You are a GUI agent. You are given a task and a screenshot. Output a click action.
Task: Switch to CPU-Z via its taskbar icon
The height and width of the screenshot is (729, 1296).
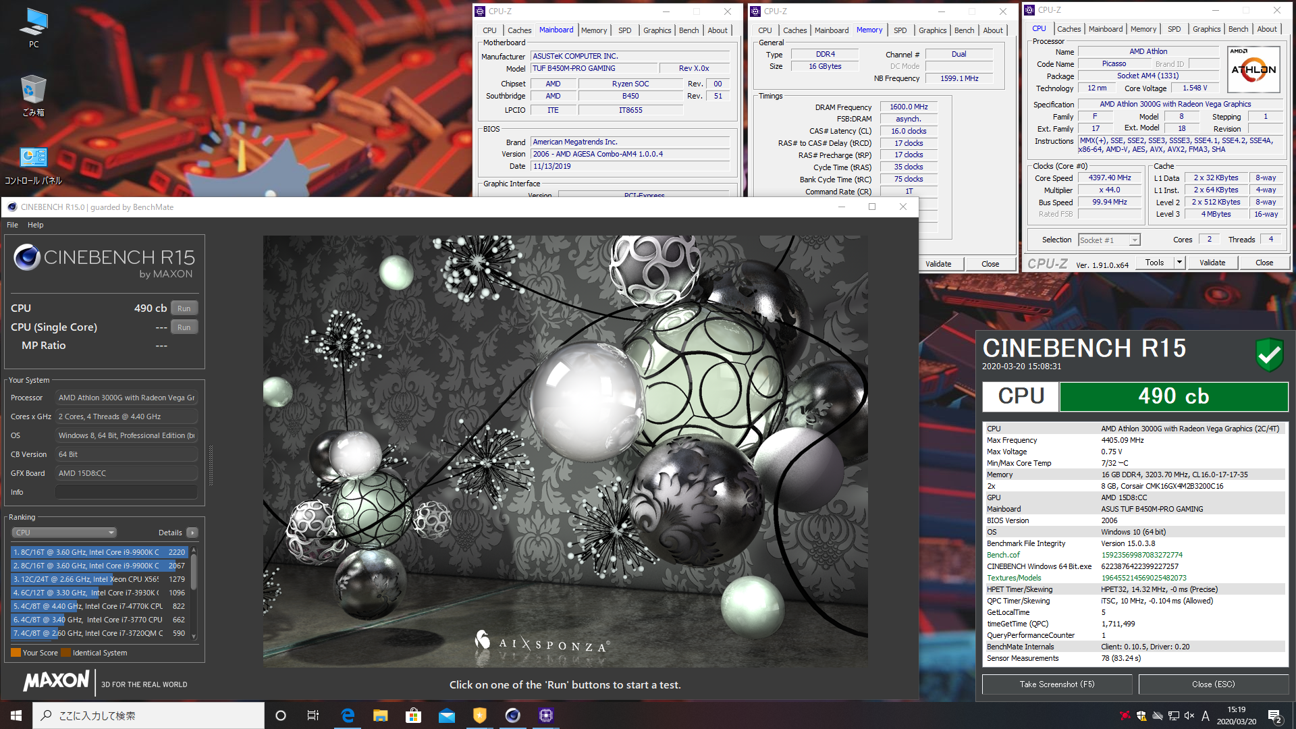pyautogui.click(x=546, y=715)
